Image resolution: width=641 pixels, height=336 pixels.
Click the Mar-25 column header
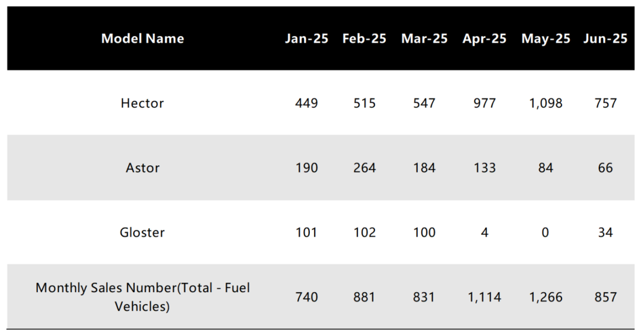(424, 39)
